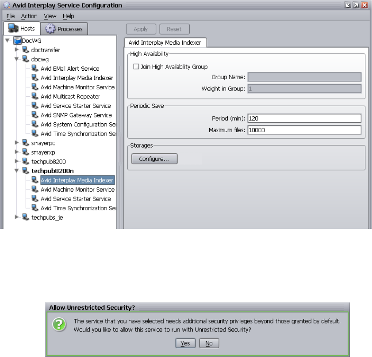Expand the smayerxp host node
Screen dimensions: 372x357
coord(17,152)
